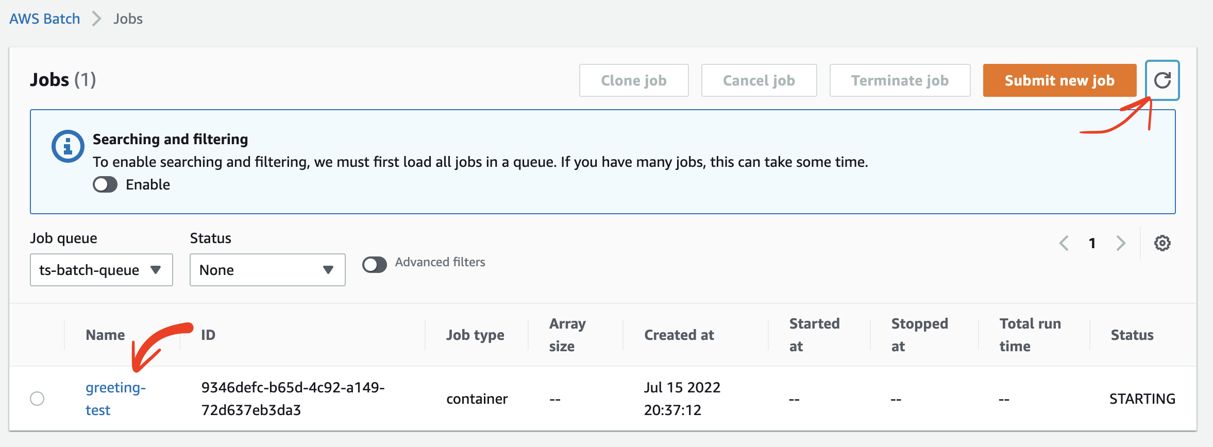This screenshot has height=447, width=1213.
Task: Open table preferences gear
Action: pos(1162,243)
